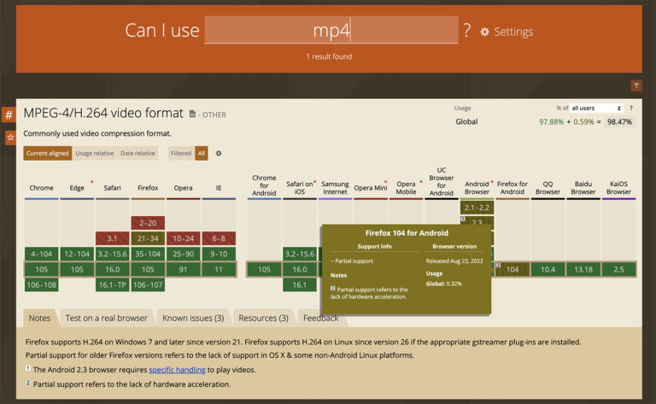
Task: Click Test on a real browser
Action: point(106,318)
